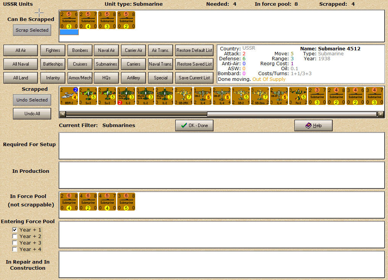The image size is (388, 280).
Task: Click the Scrap Selected button
Action: click(32, 30)
